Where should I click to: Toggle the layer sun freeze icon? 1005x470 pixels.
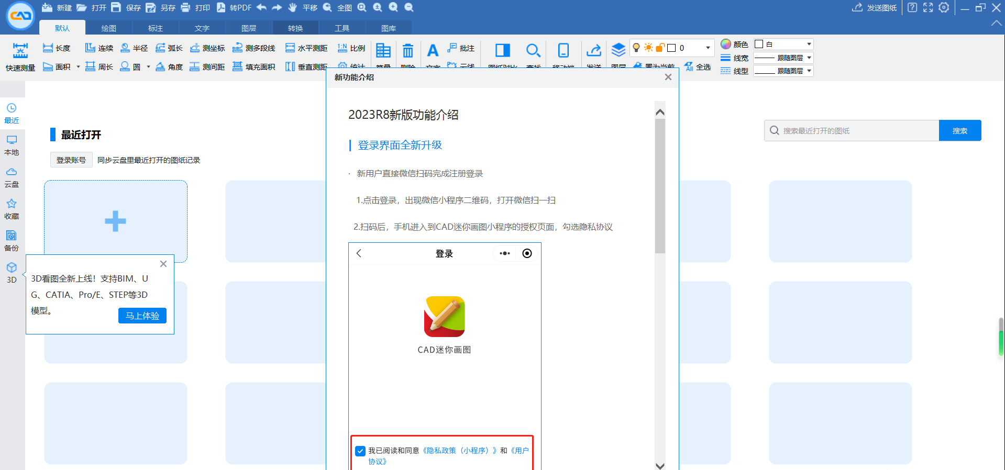pyautogui.click(x=648, y=48)
